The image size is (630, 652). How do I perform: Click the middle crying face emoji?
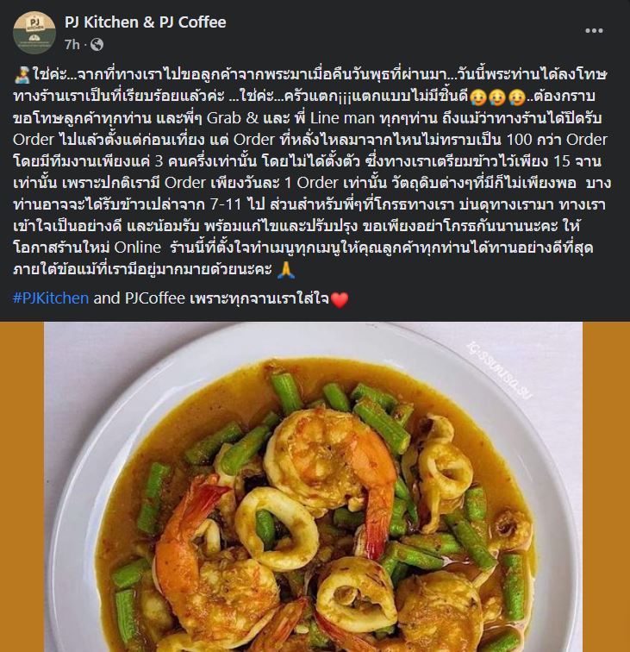[x=497, y=97]
